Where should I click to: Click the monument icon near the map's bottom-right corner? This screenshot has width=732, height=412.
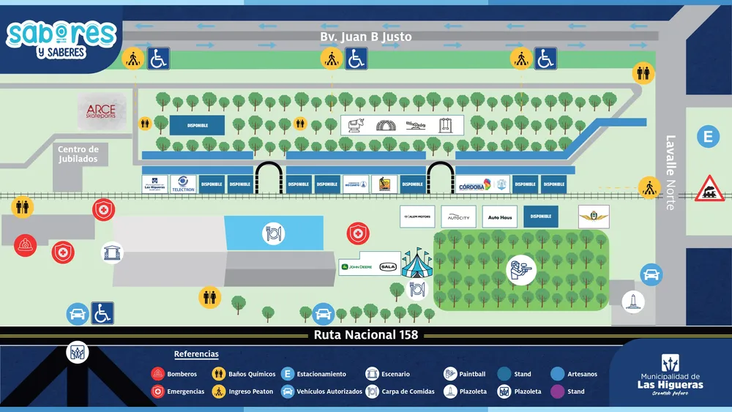[x=632, y=302]
